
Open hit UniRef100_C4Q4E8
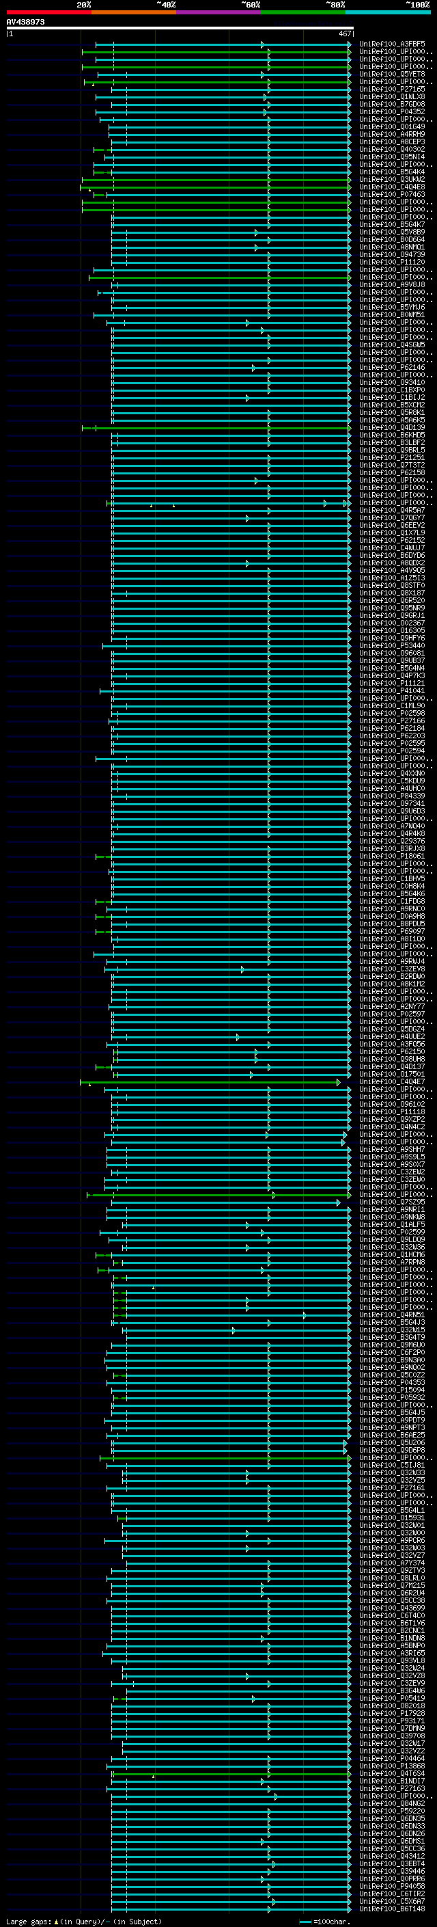(392, 187)
